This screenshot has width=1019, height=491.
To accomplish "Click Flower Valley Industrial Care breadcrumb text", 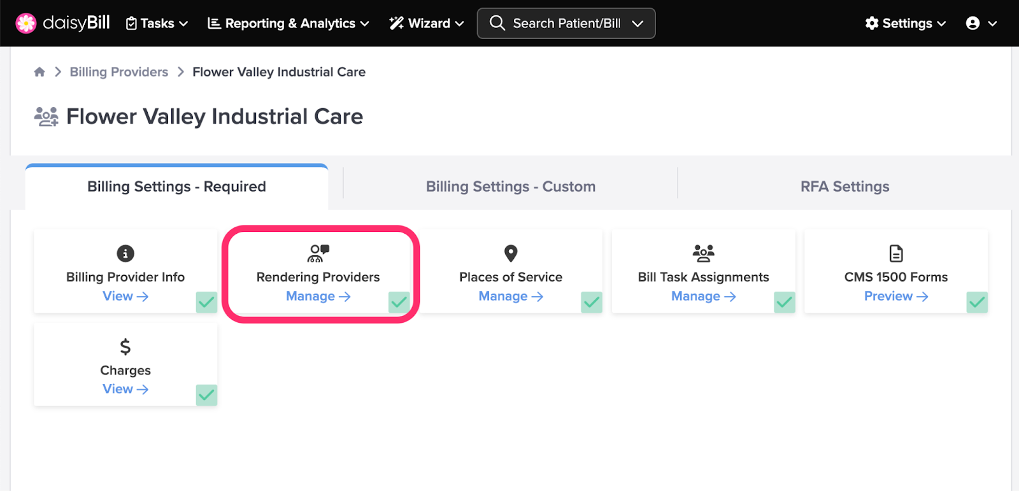I will 279,72.
